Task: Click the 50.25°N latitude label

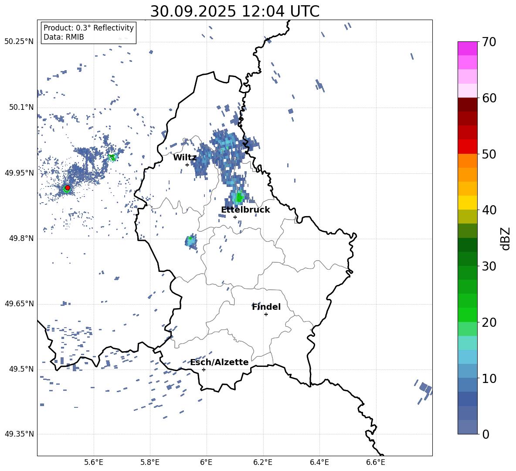Action: click(19, 42)
